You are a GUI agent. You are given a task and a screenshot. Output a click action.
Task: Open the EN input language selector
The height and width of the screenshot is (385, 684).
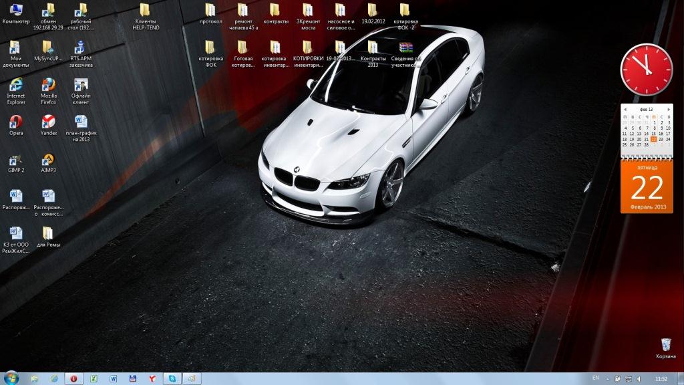(x=595, y=378)
